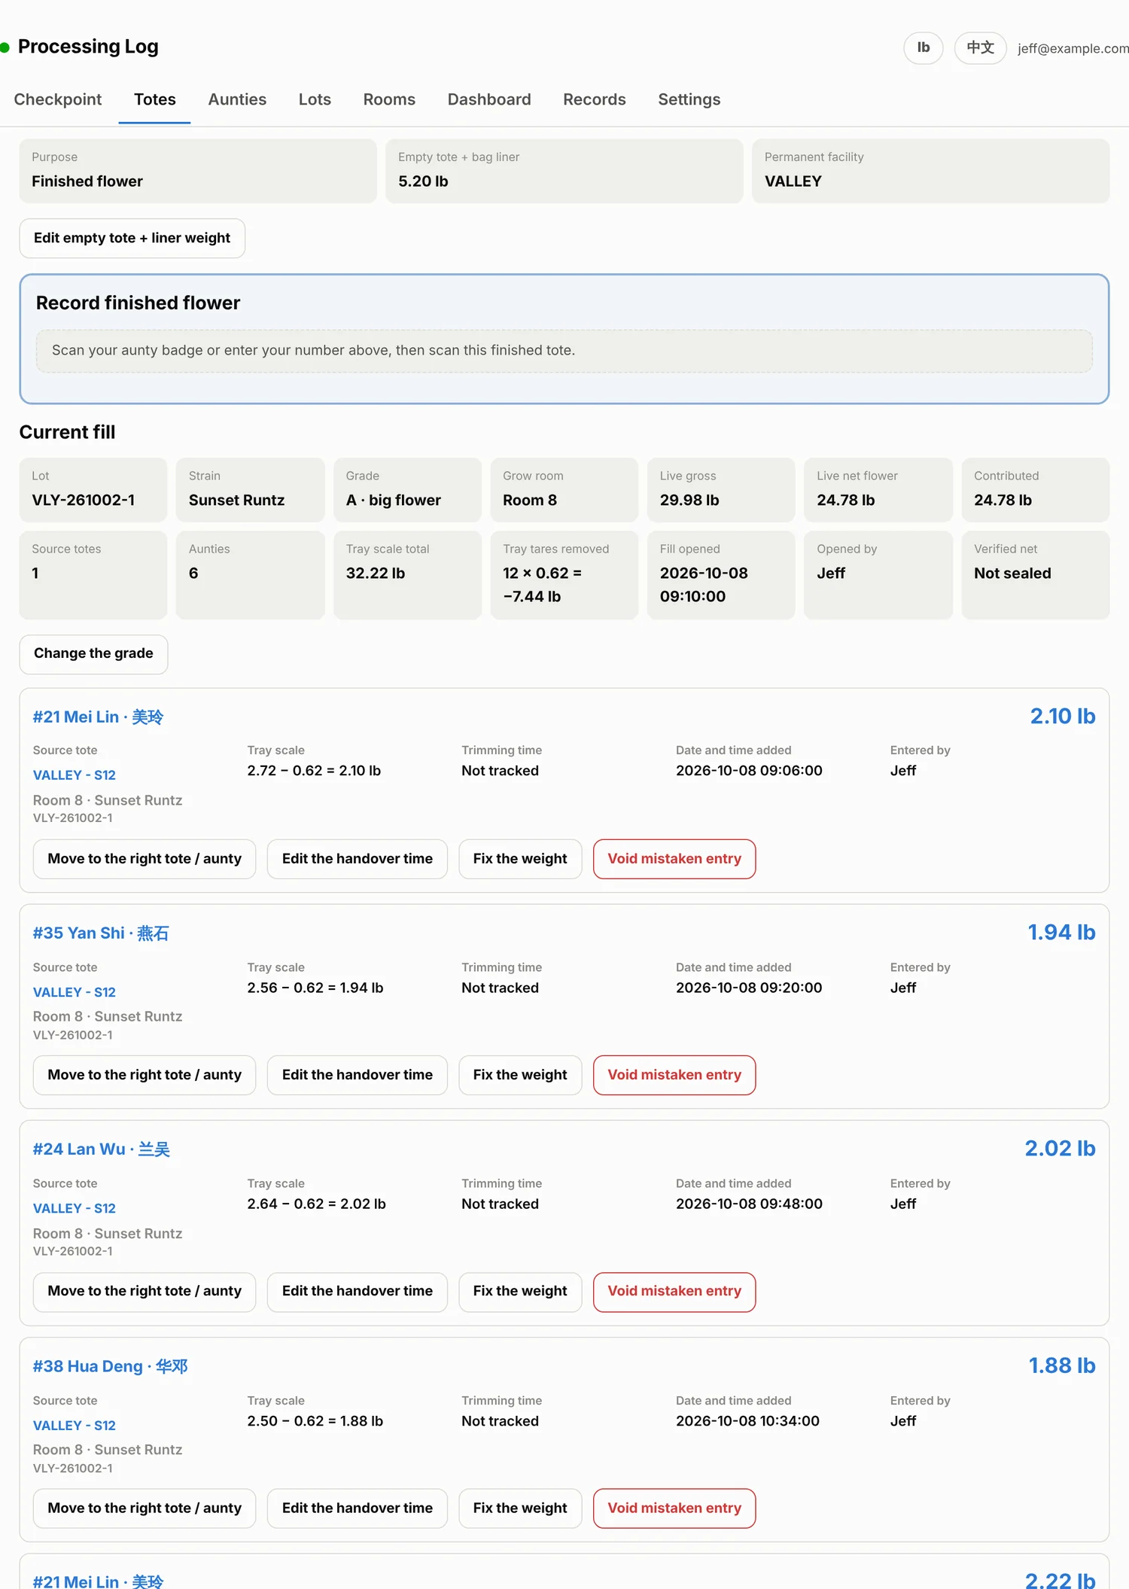Viewport: 1129px width, 1589px height.
Task: Open the #24 Lan Wu aunty link
Action: [102, 1149]
